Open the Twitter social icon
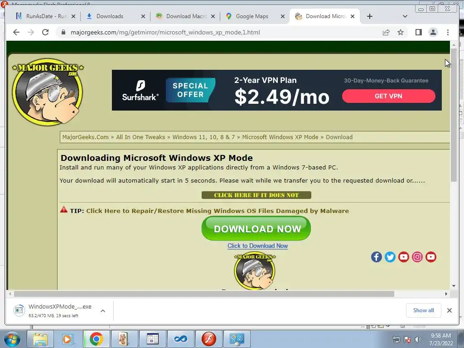The image size is (464, 348). [x=390, y=257]
